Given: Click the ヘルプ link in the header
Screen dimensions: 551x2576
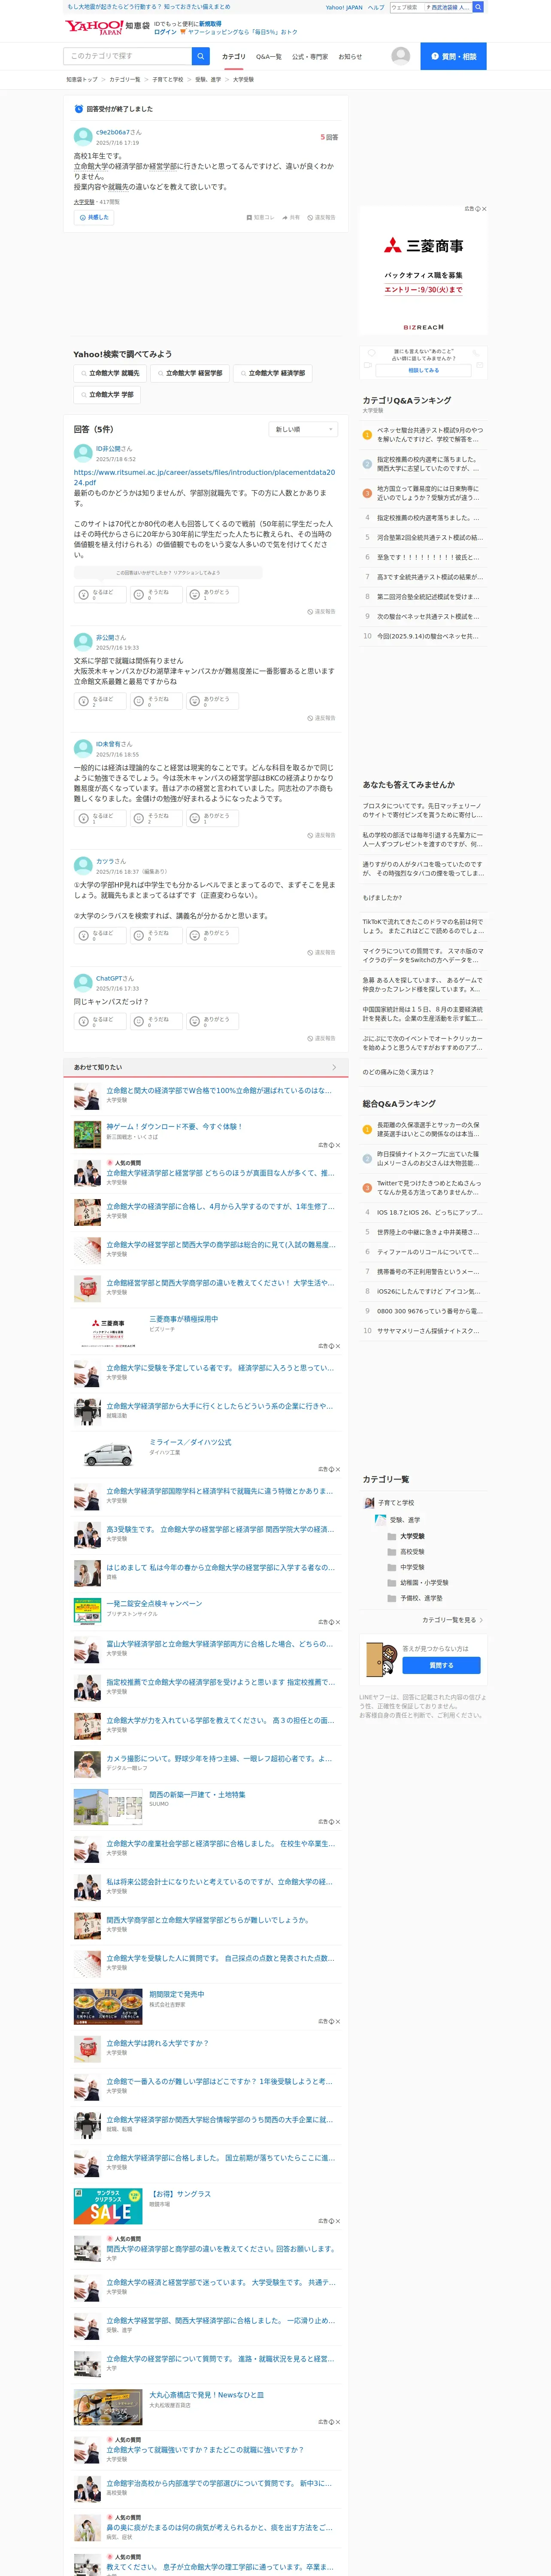Looking at the screenshot, I should (x=376, y=7).
